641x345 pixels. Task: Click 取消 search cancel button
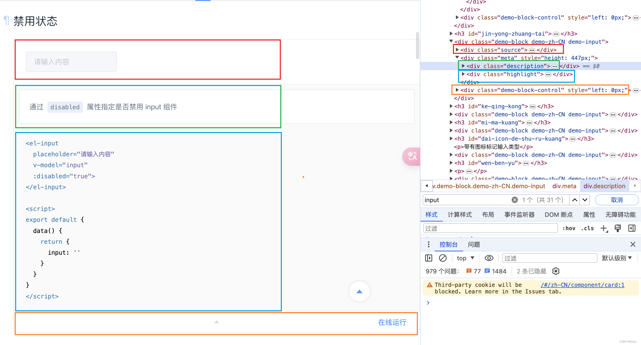(x=617, y=200)
